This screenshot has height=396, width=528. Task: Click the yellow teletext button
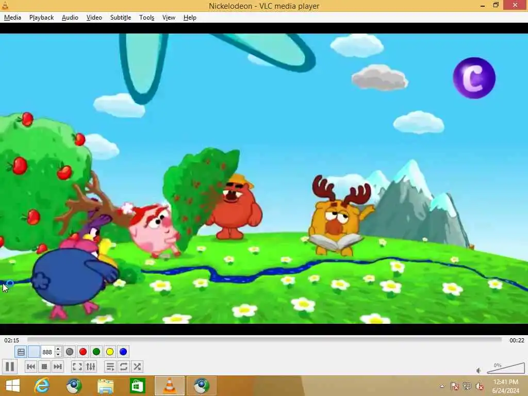(110, 352)
